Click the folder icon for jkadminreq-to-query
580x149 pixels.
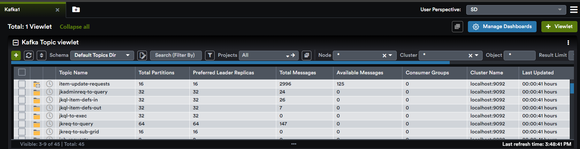coord(37,92)
